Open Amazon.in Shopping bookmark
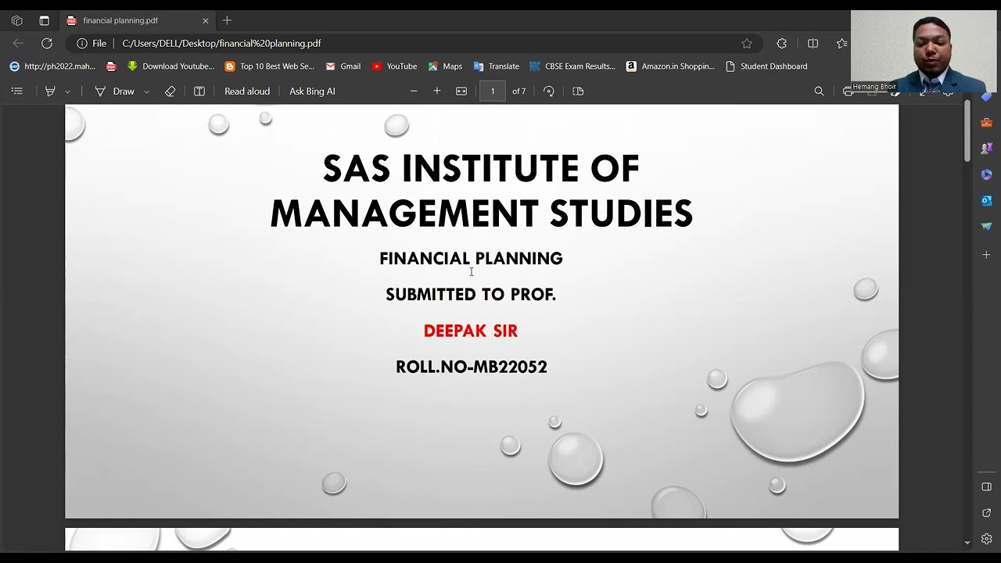Screen dimensions: 1001x563 coord(670,66)
